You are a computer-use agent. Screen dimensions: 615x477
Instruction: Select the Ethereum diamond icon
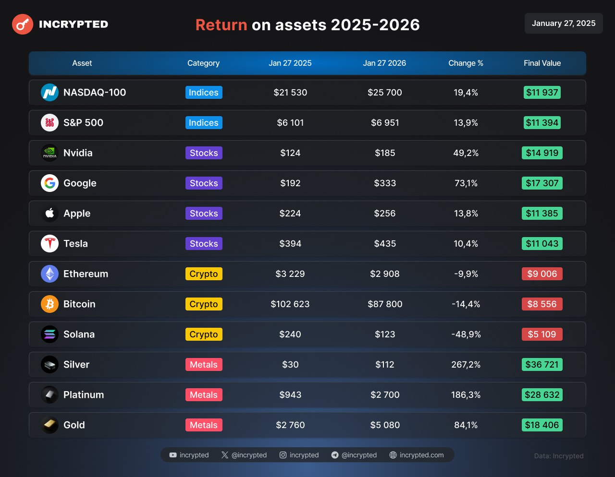click(x=49, y=274)
